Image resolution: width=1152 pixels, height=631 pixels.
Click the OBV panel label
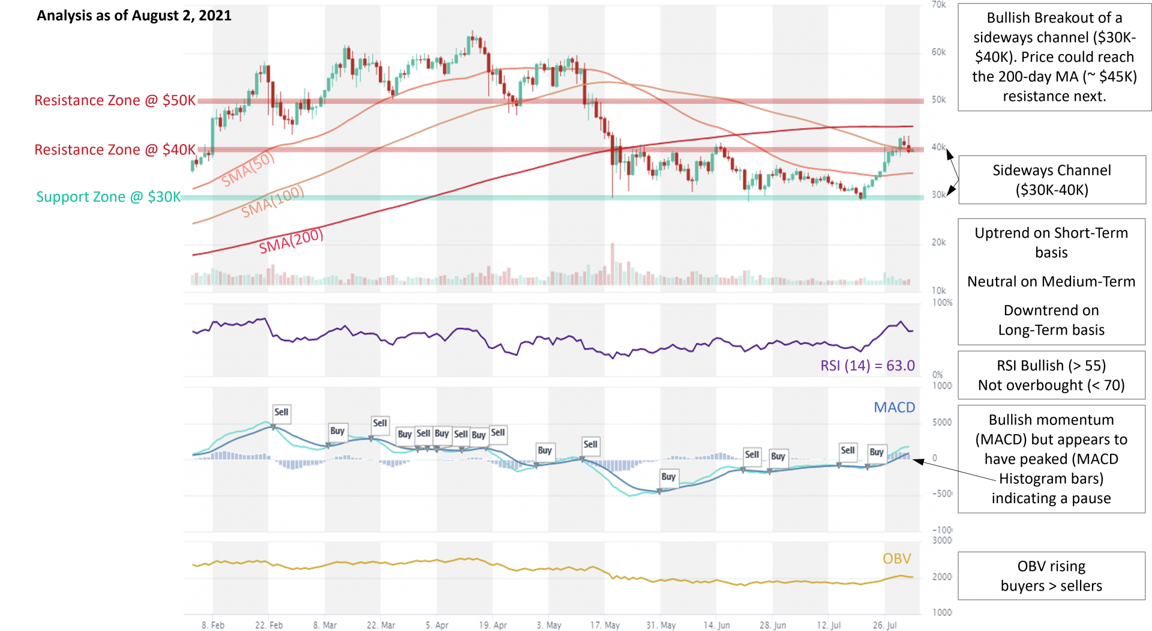pos(896,558)
